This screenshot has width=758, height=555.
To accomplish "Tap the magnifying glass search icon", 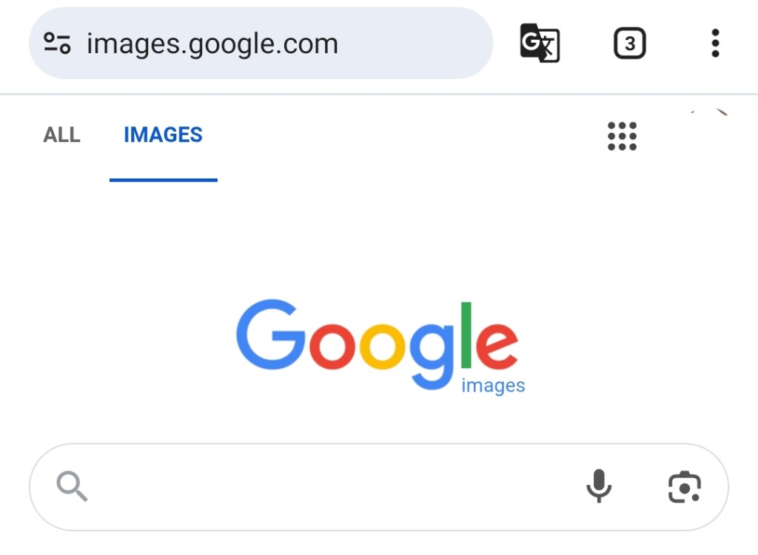I will click(x=72, y=487).
